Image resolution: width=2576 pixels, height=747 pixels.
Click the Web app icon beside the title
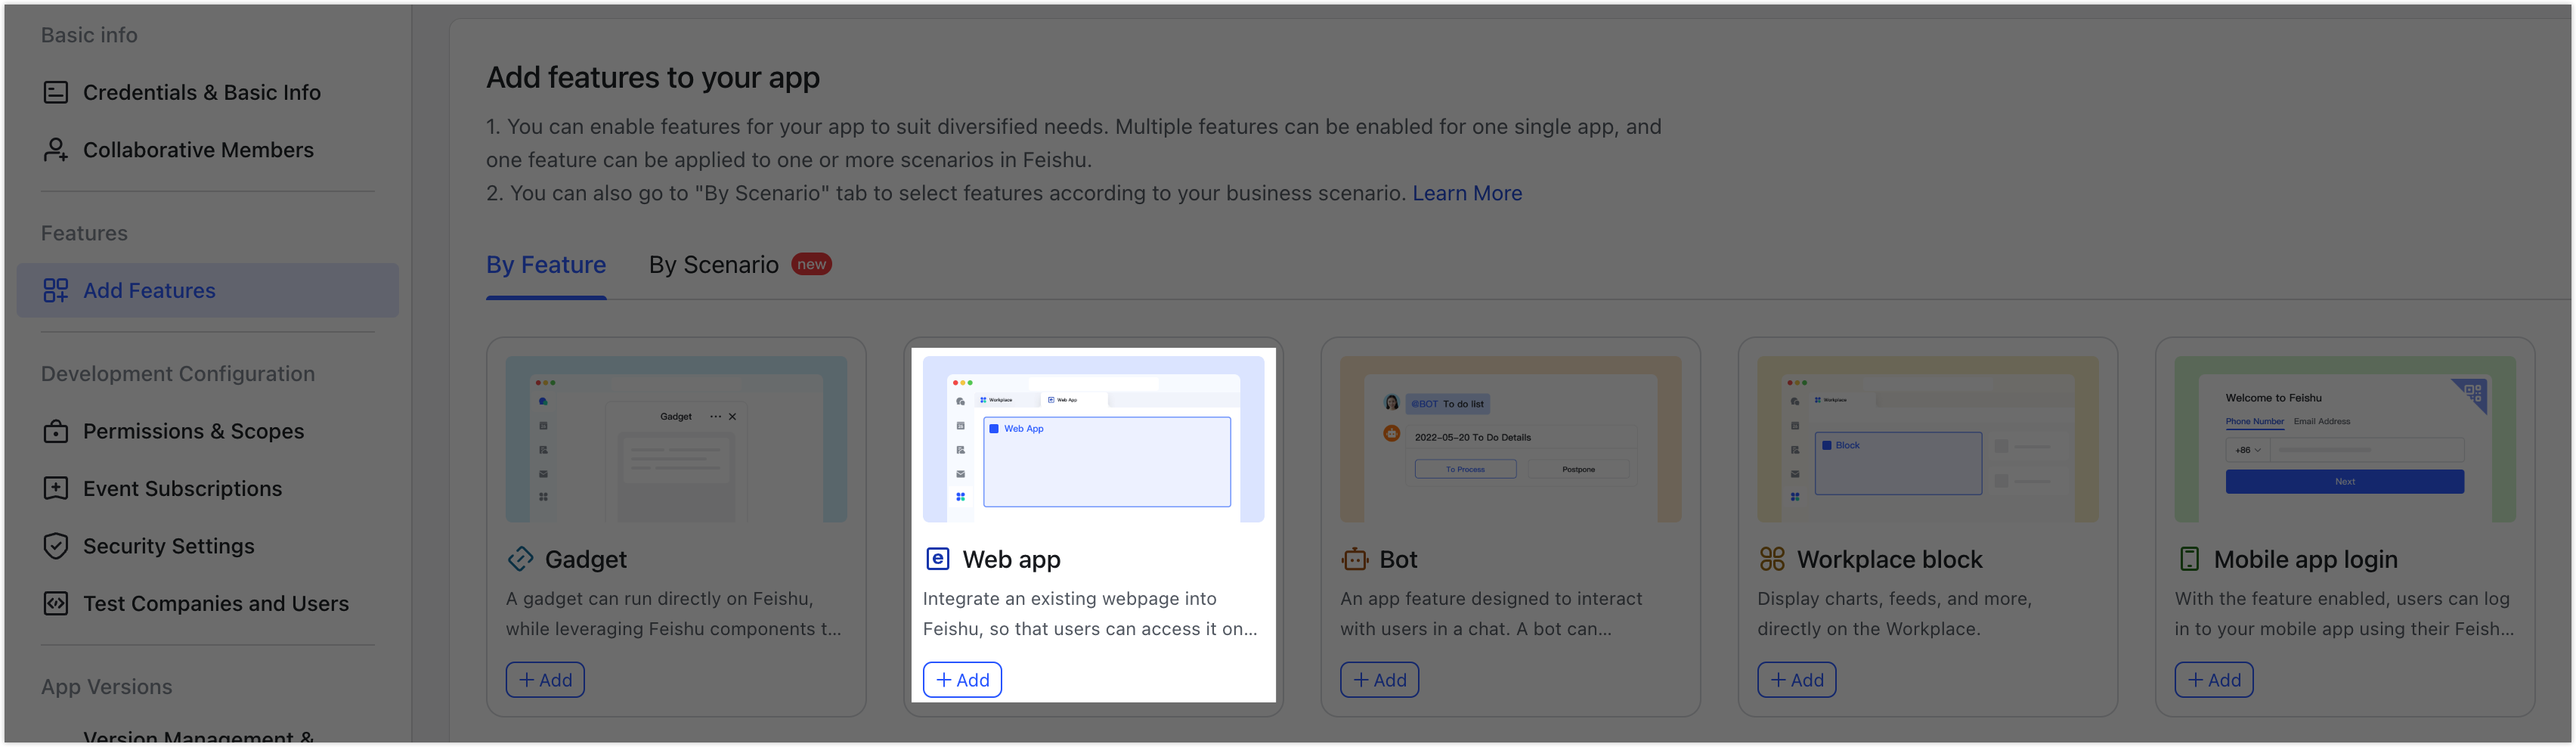[937, 559]
